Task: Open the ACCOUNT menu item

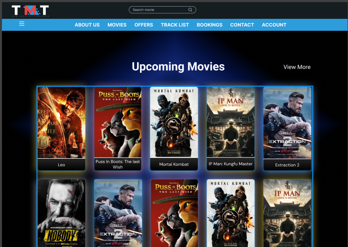Action: (274, 25)
